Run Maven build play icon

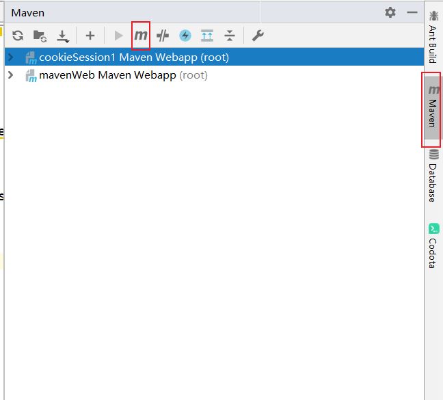tap(119, 36)
